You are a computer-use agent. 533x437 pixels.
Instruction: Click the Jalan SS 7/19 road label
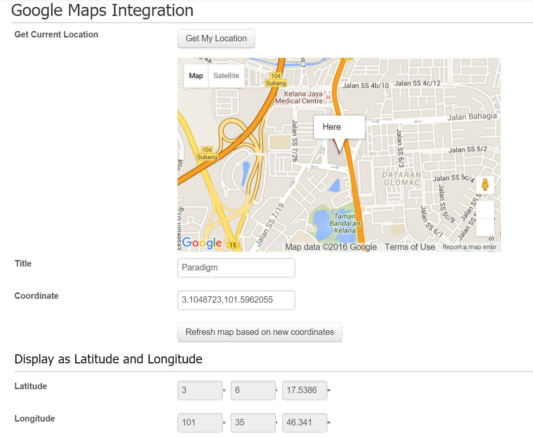coord(271,224)
